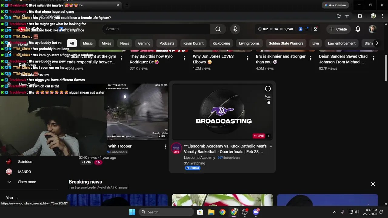388x218 pixels.
Task: Click the clock stat showing 162
Action: (x=263, y=29)
